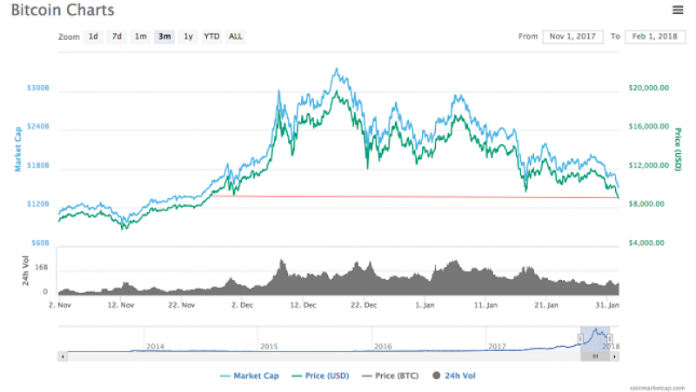Choose the 3m zoom option
This screenshot has height=392, width=696.
coord(164,37)
